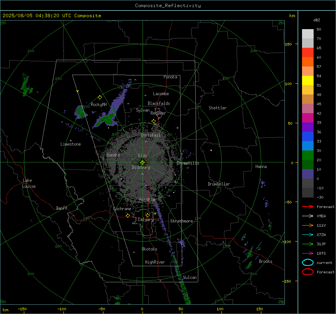Click the Didsbury city label
Image resolution: width=336 pixels, height=314 pixels.
pyautogui.click(x=141, y=167)
